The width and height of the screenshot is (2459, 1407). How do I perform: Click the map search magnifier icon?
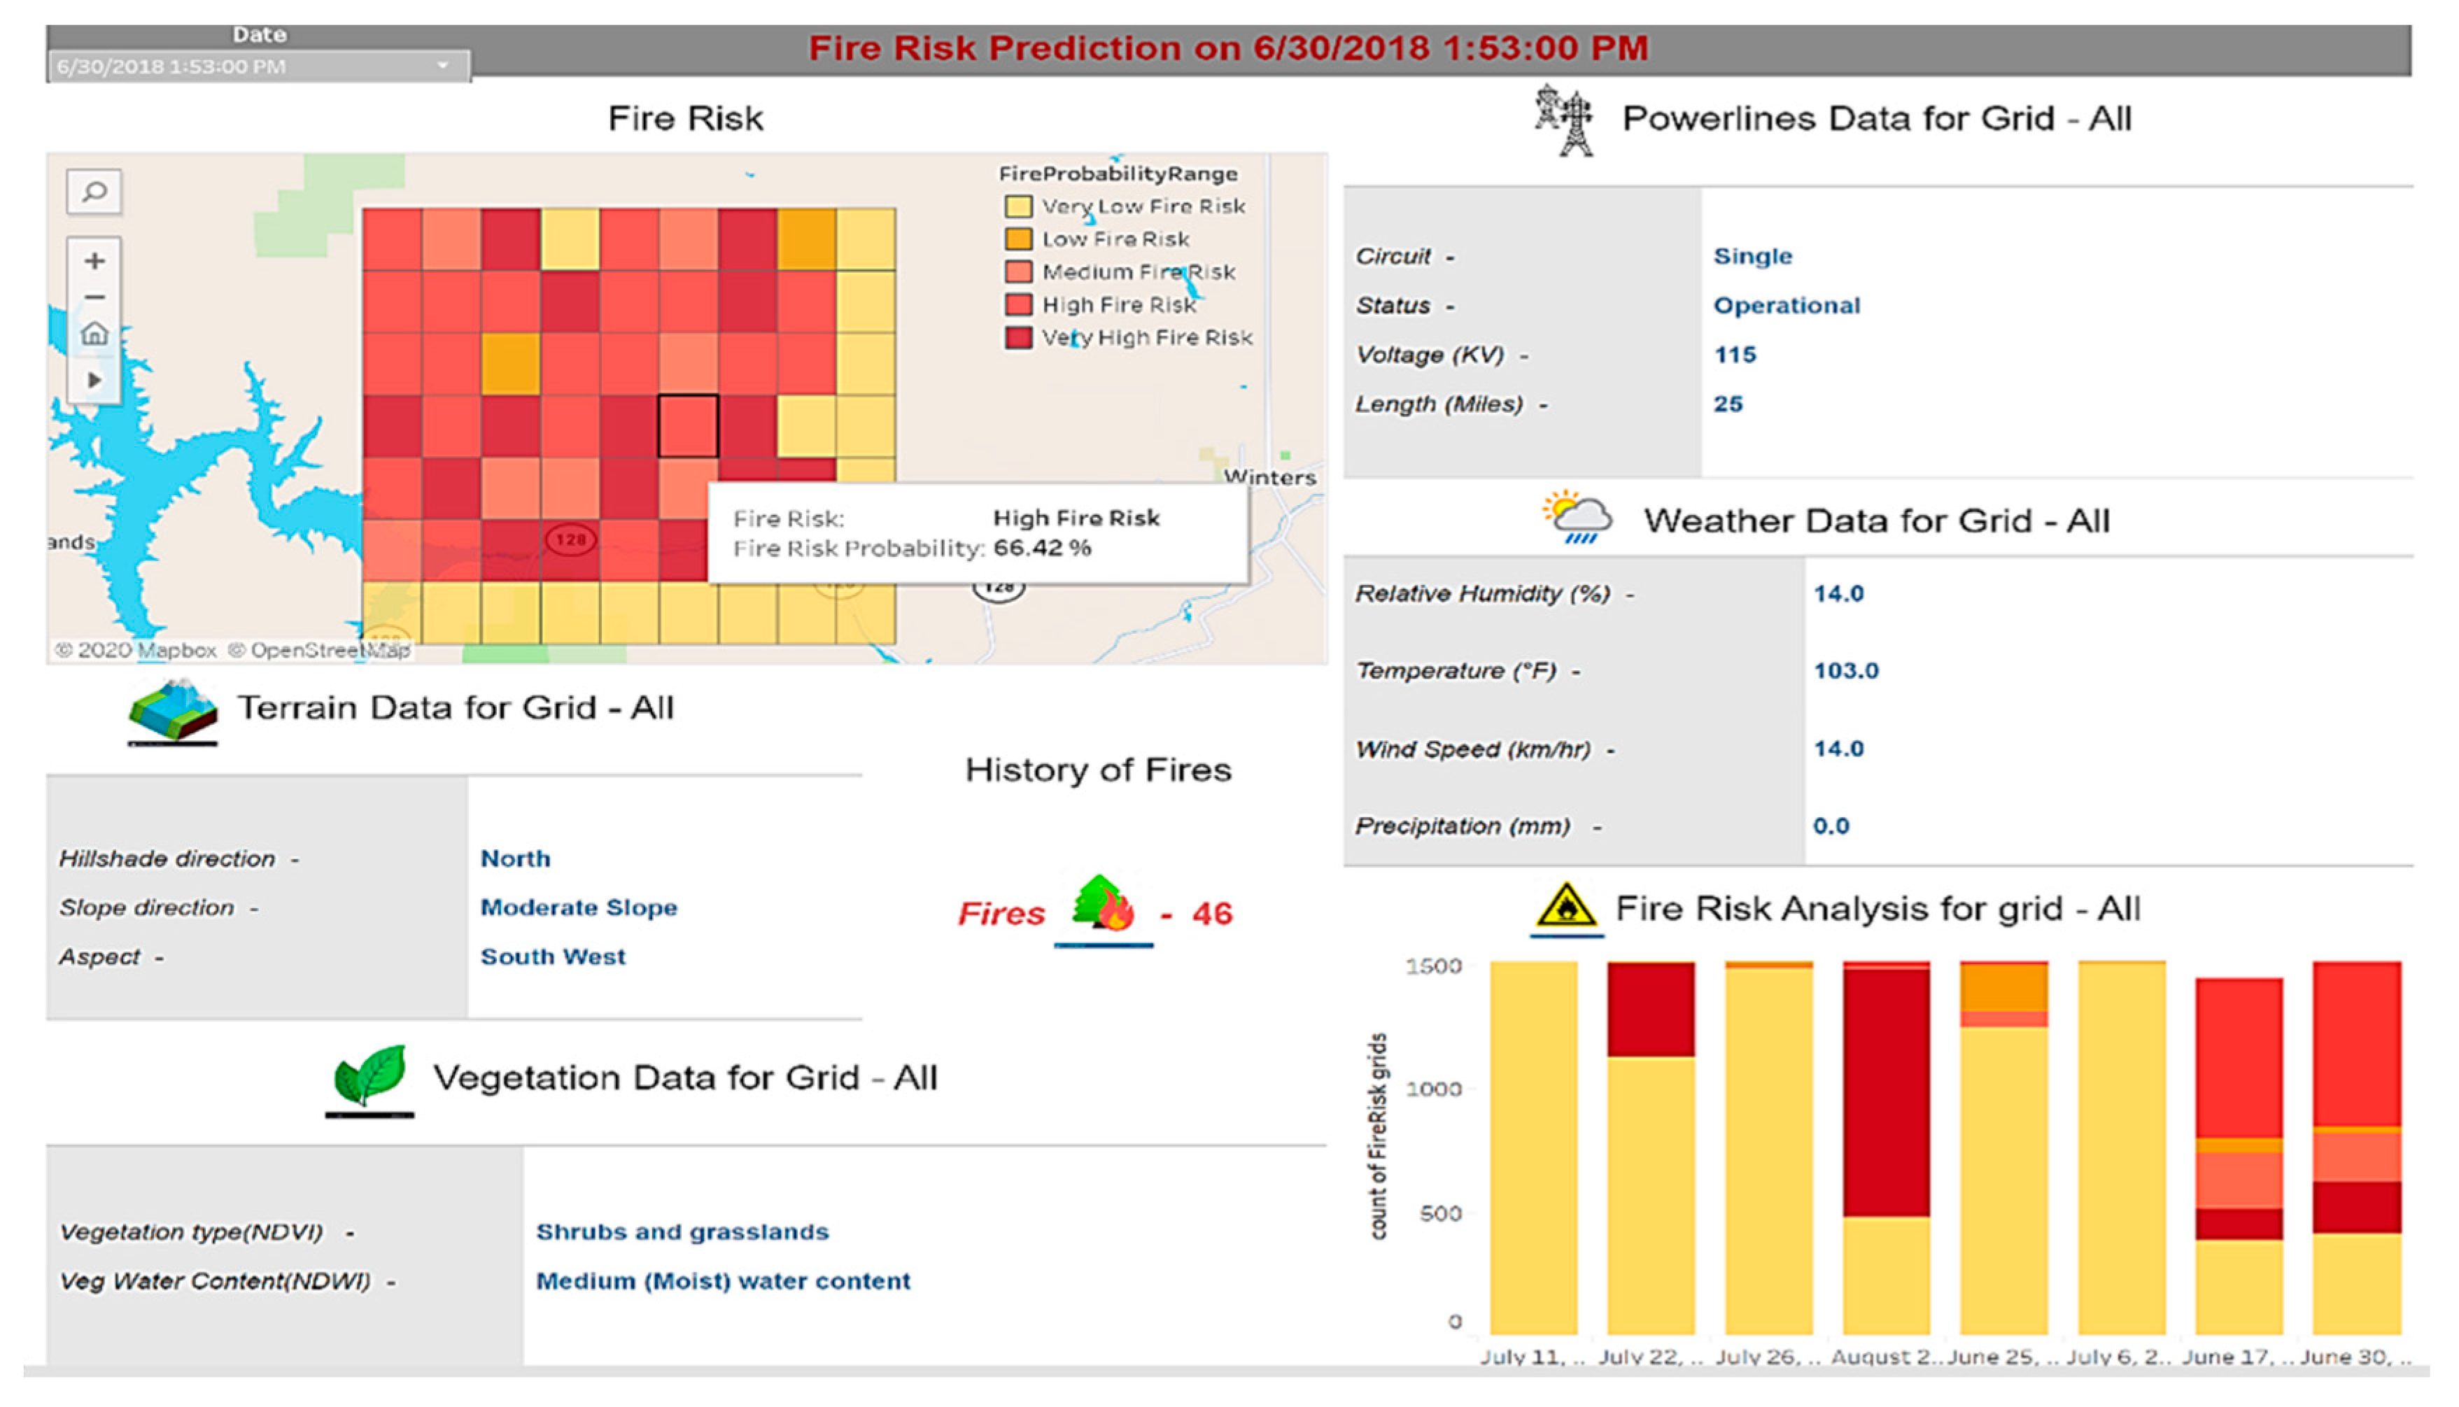coord(94,191)
